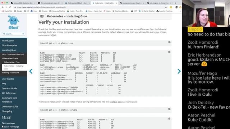
Task: Toggle the table of contents icon
Action: (x=42, y=16)
